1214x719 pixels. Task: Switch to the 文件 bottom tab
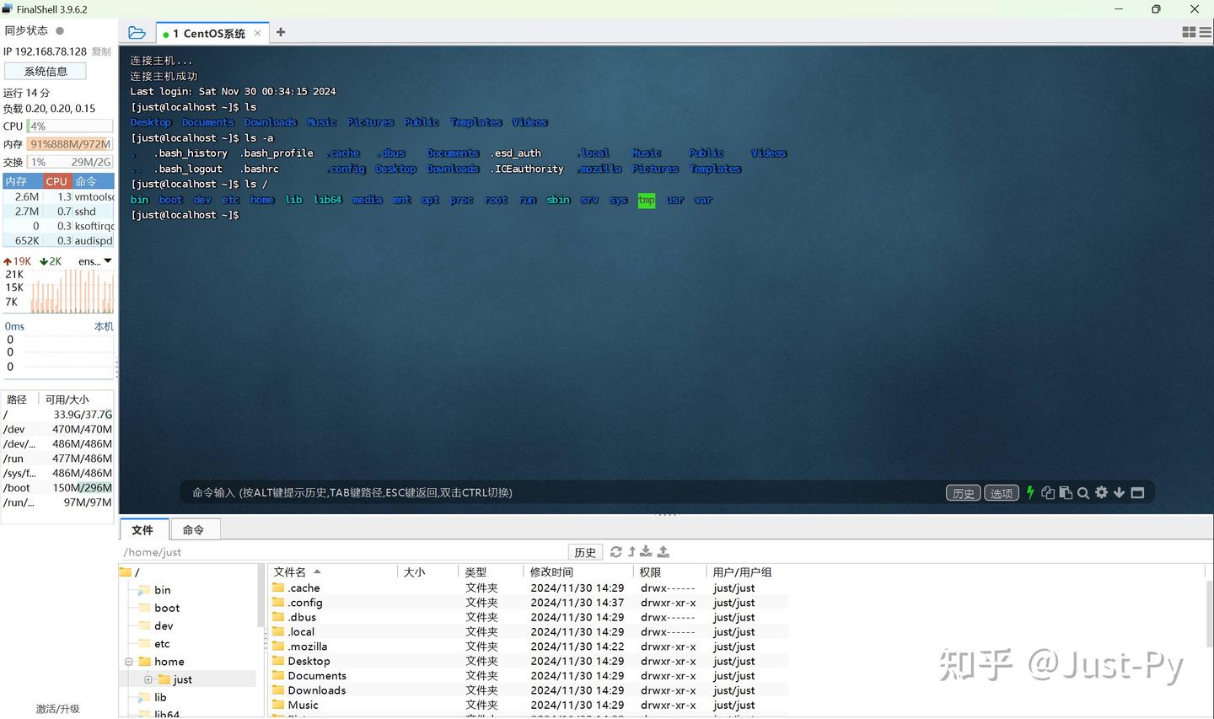pos(142,529)
